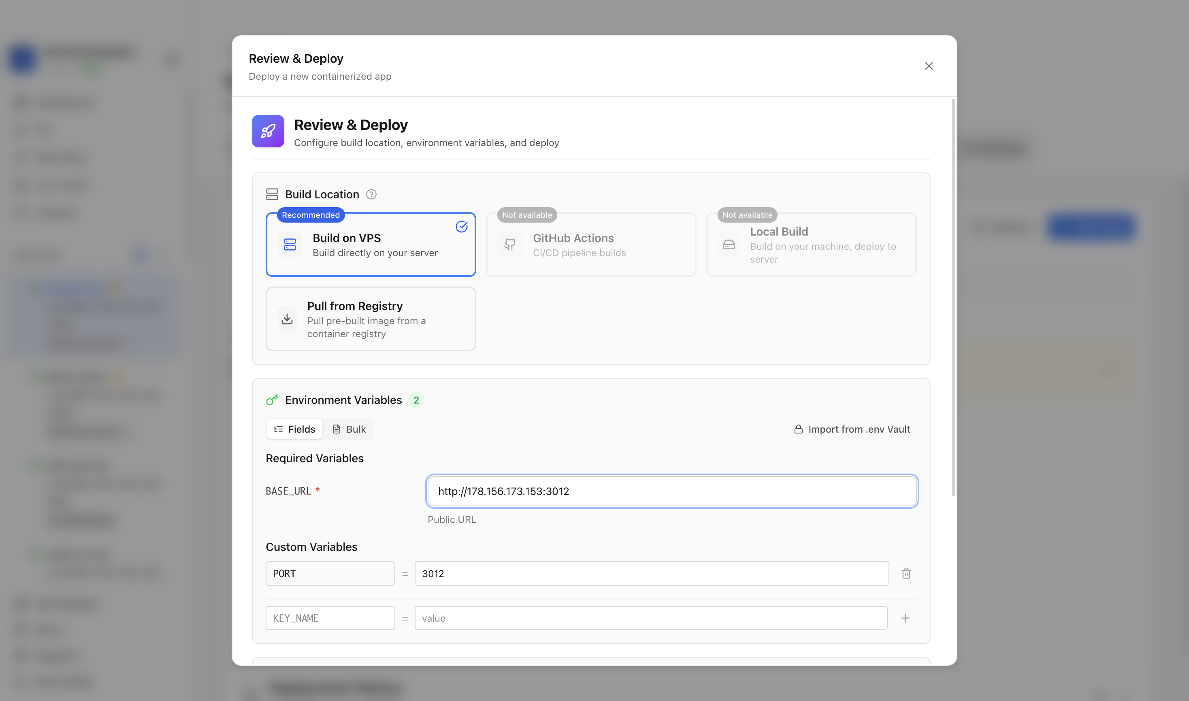The height and width of the screenshot is (701, 1189).
Task: Click the Not available badge above Local Build
Action: (747, 215)
